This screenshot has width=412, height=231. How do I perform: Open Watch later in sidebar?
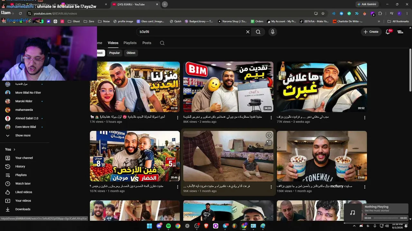pyautogui.click(x=23, y=184)
